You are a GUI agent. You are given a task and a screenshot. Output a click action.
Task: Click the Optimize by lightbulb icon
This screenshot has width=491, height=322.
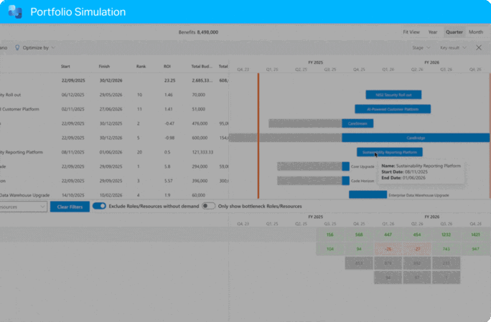(x=18, y=47)
